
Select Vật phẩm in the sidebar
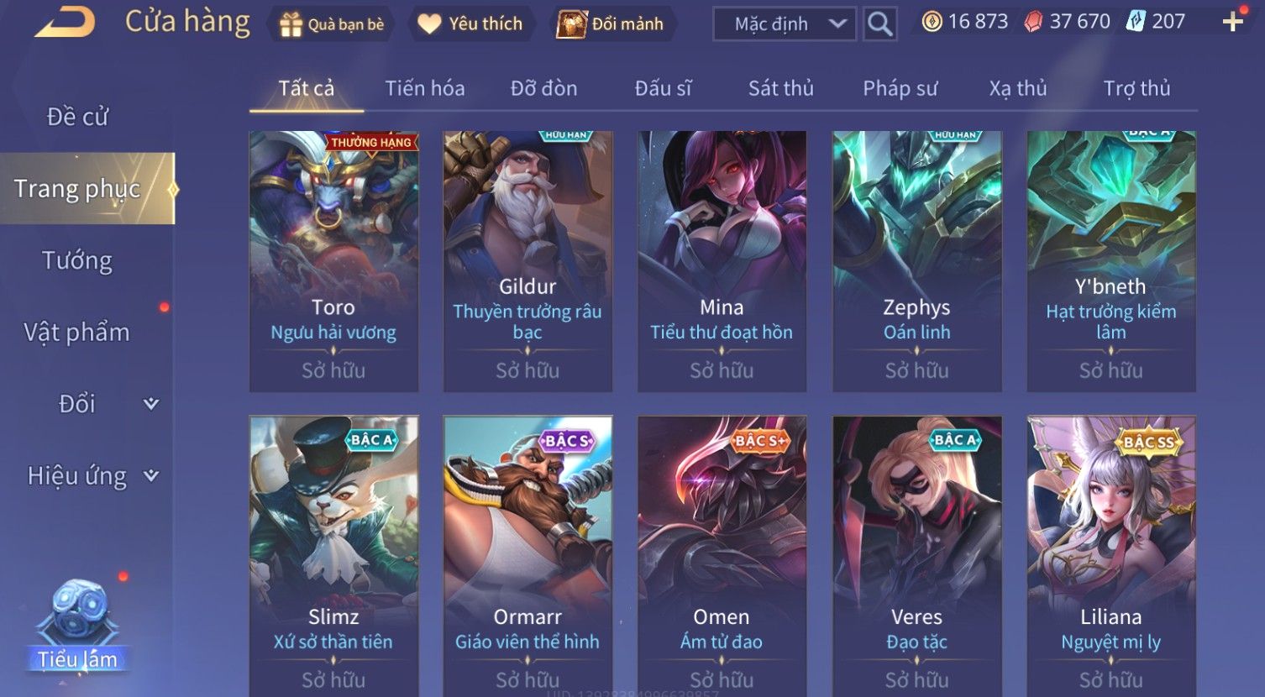click(76, 333)
